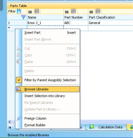Click the Parts Table panel title
Viewport: 133px width, 138px height.
pos(18,6)
